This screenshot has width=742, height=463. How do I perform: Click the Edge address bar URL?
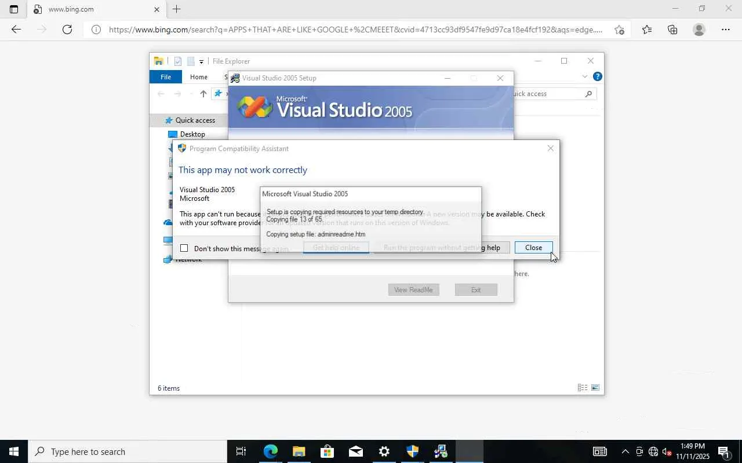click(356, 30)
